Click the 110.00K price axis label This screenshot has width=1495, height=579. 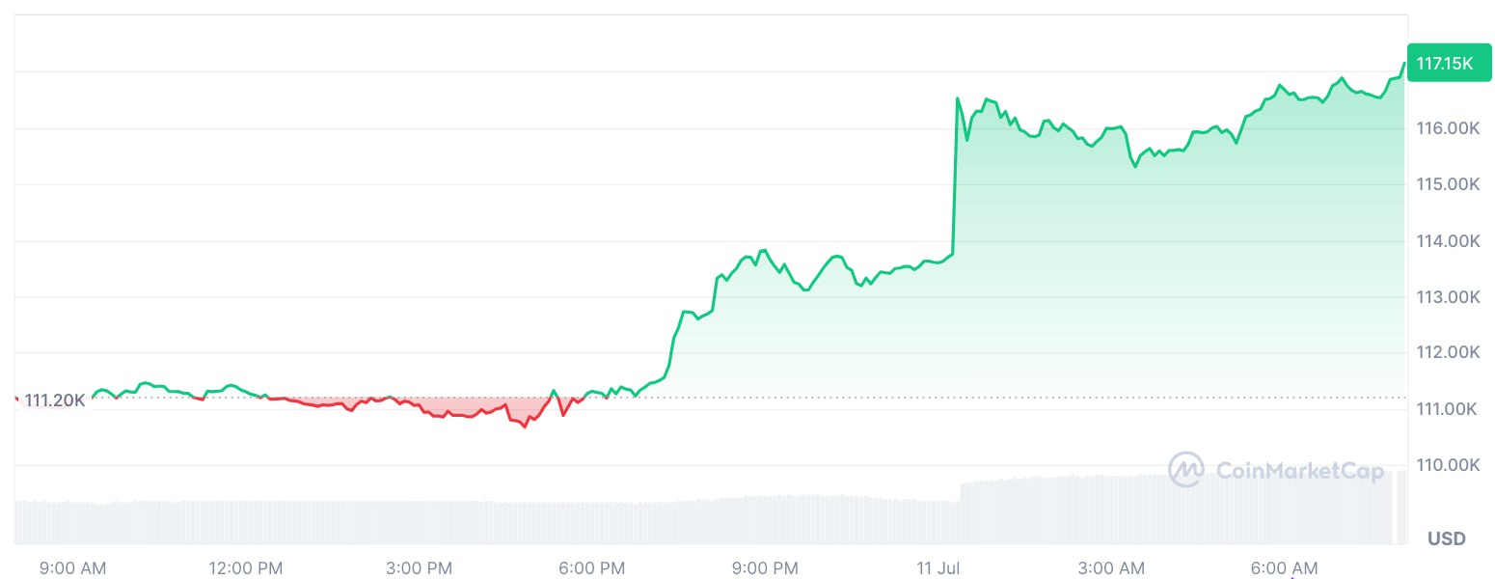(x=1448, y=466)
